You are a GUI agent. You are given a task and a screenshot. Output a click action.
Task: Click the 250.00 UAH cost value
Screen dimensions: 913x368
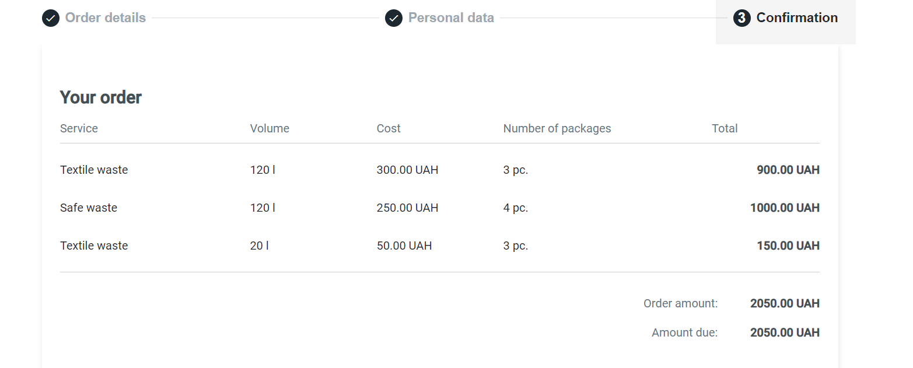coord(407,208)
